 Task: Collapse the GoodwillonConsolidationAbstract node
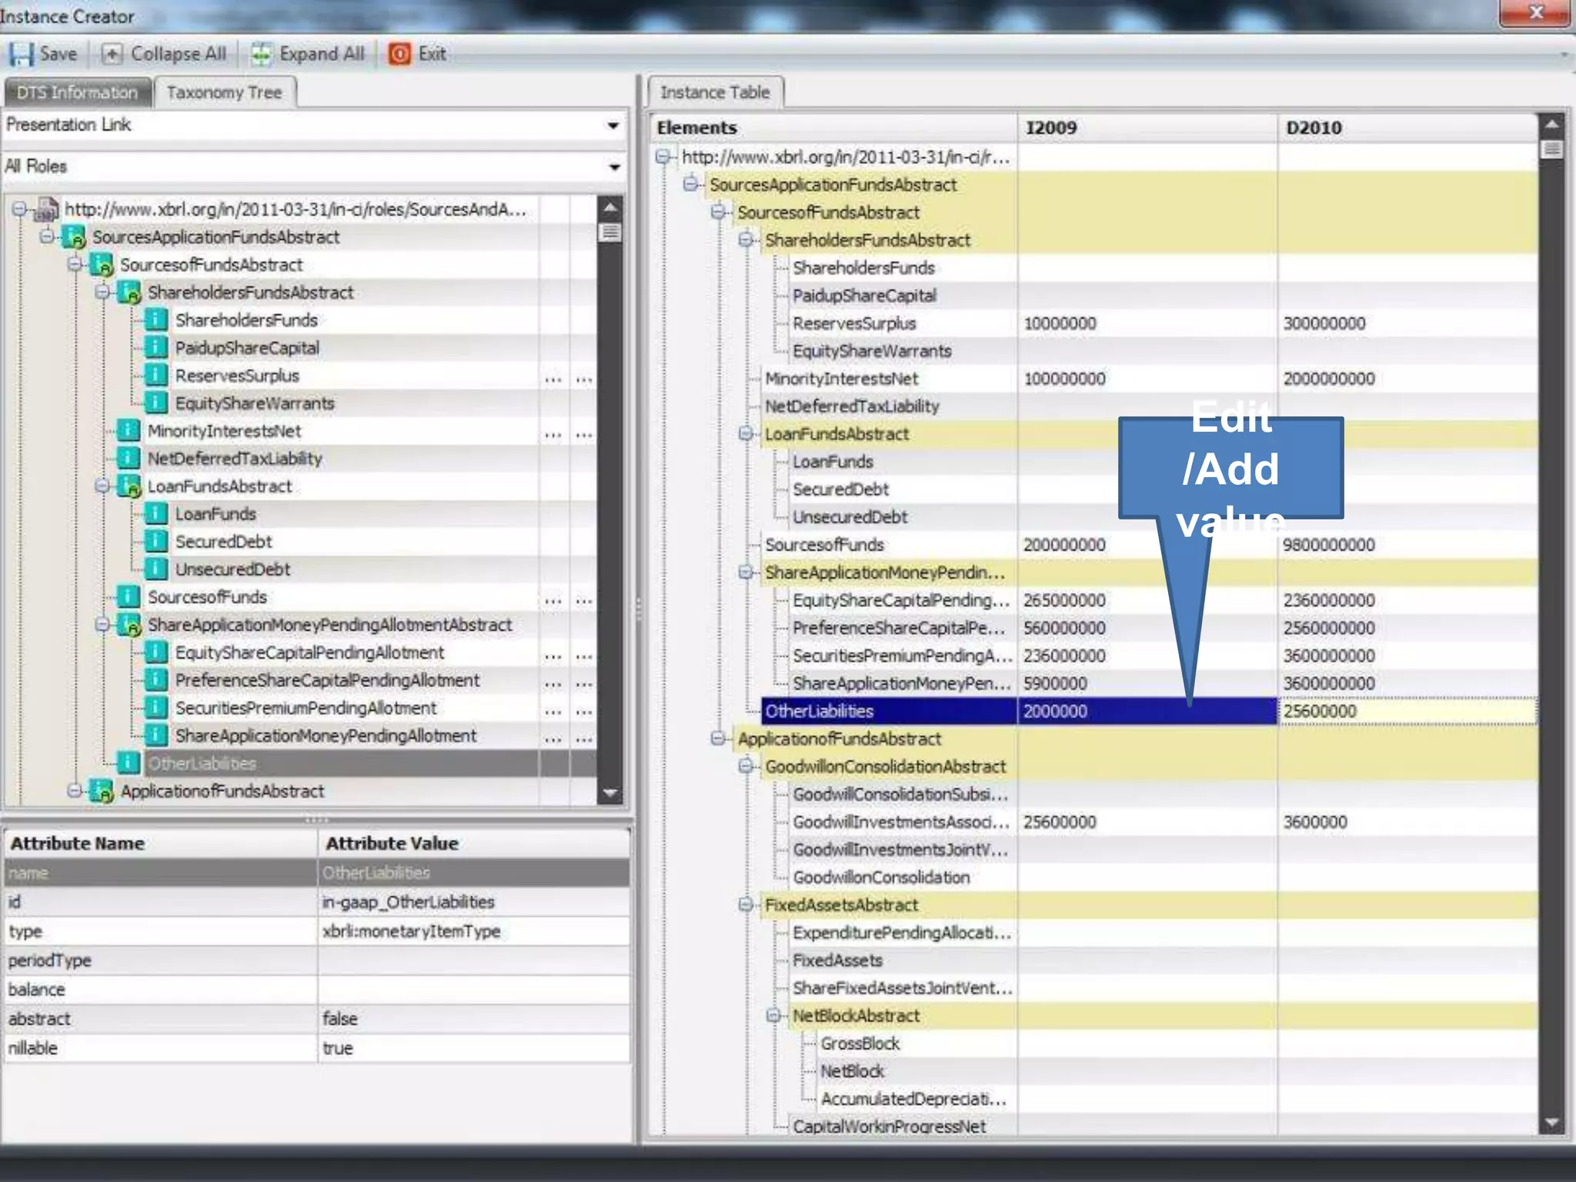point(745,766)
